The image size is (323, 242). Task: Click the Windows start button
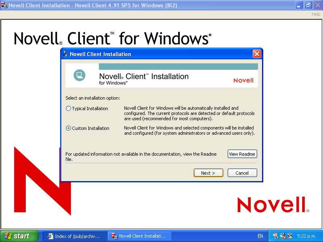tap(19, 236)
